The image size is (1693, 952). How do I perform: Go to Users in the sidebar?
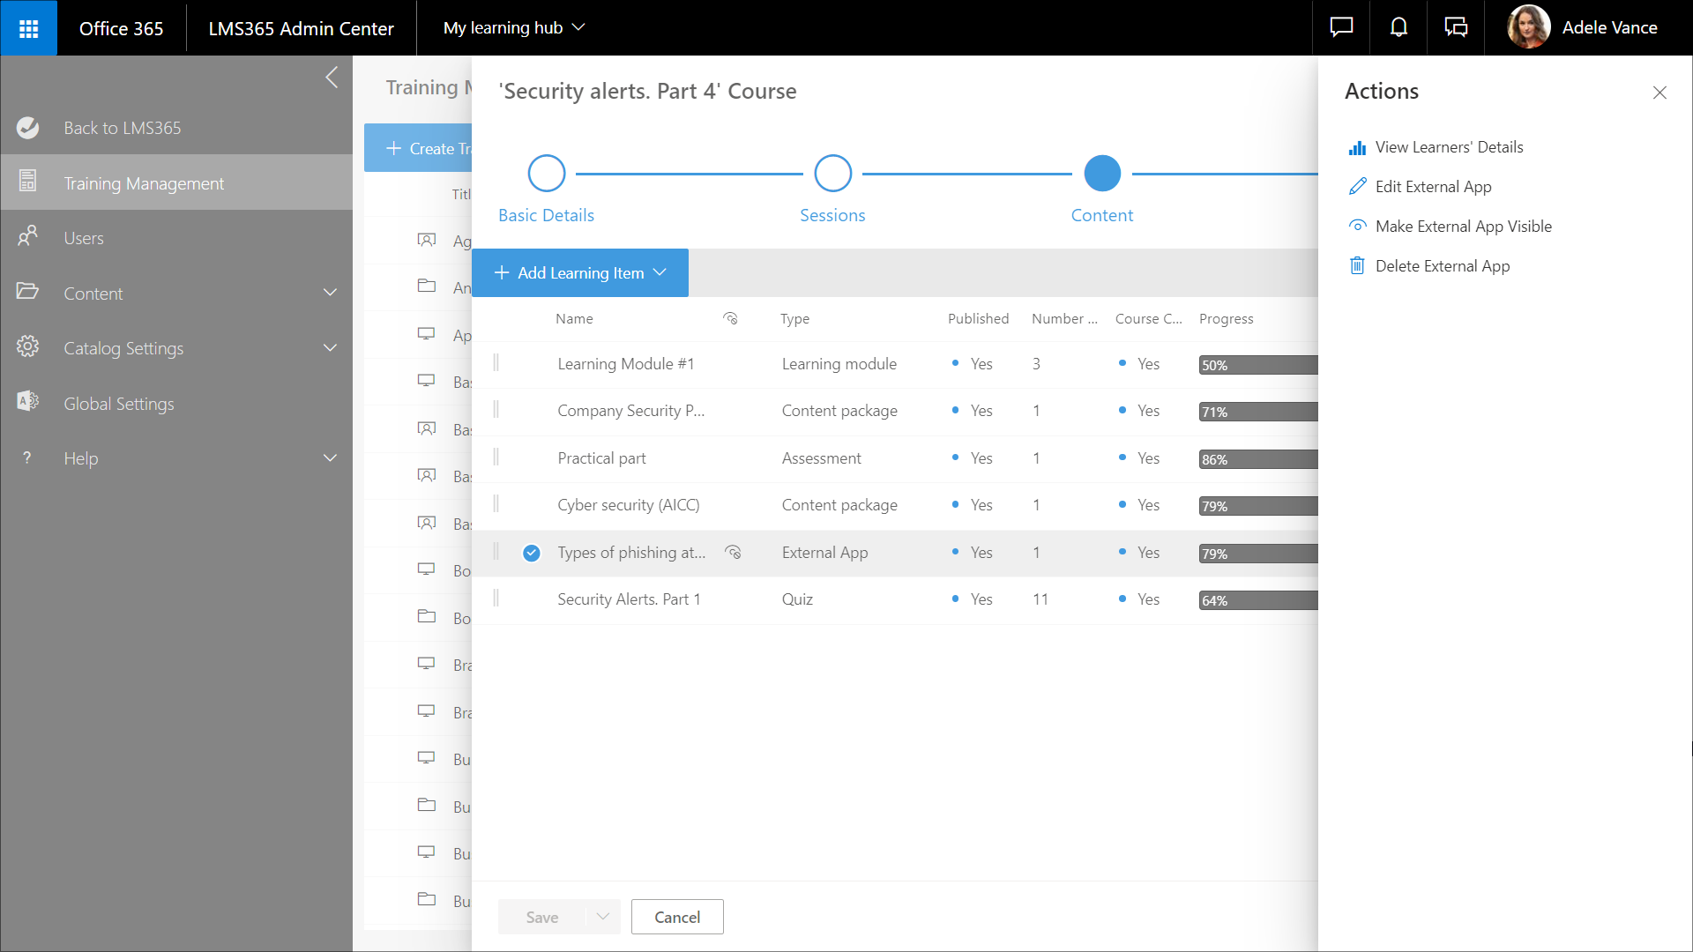[84, 238]
